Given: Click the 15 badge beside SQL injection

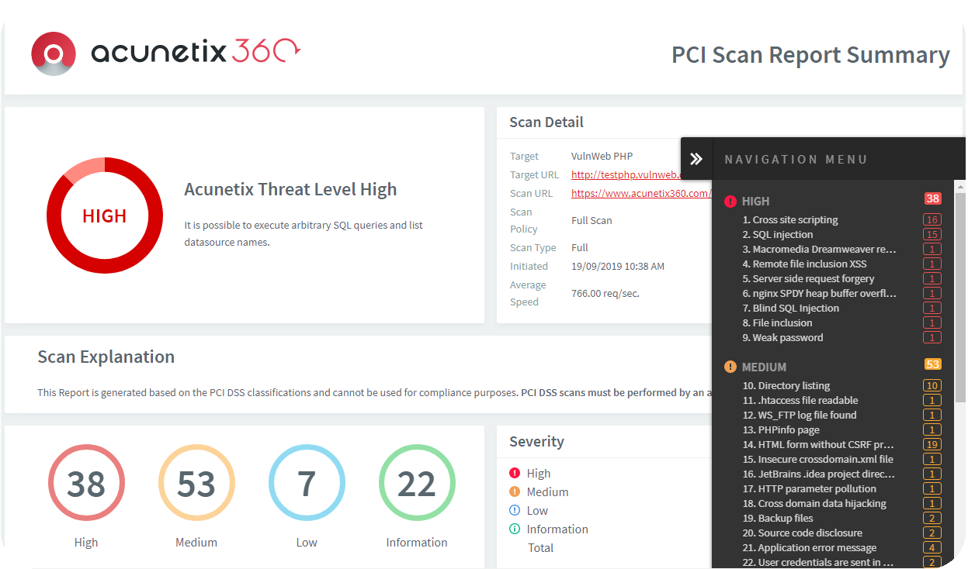Looking at the screenshot, I should pyautogui.click(x=932, y=234).
